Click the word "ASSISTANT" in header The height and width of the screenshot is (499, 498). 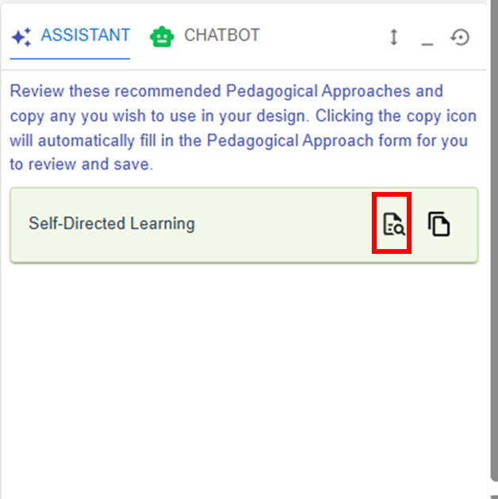[85, 36]
